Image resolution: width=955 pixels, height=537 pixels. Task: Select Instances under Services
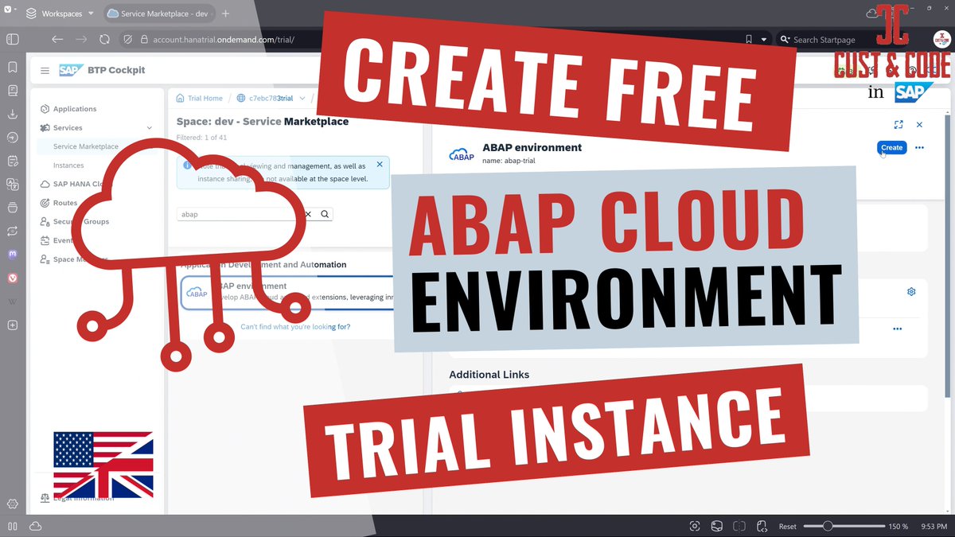point(68,165)
